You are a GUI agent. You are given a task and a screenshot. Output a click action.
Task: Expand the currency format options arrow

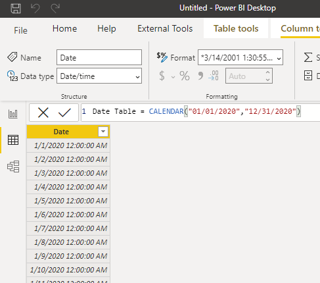pos(173,77)
